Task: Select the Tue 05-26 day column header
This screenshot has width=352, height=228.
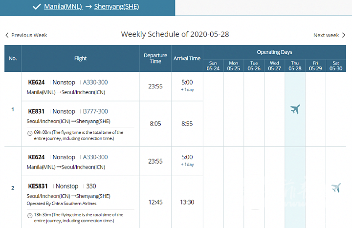Action: pyautogui.click(x=254, y=66)
